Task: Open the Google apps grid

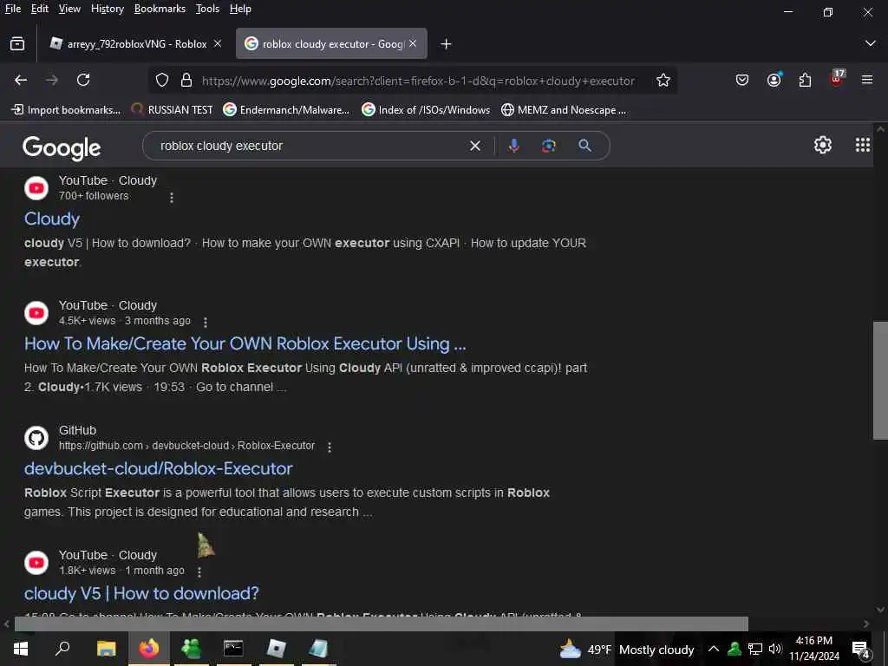Action: 863,145
